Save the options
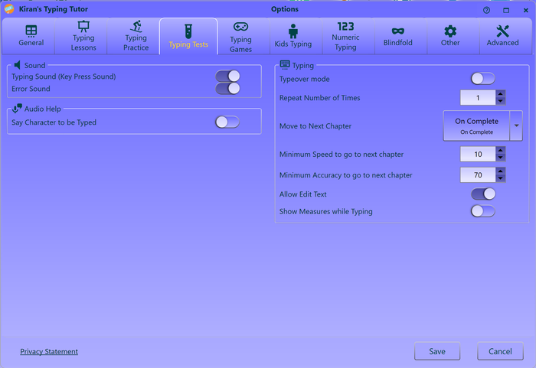The image size is (536, 368). 437,351
